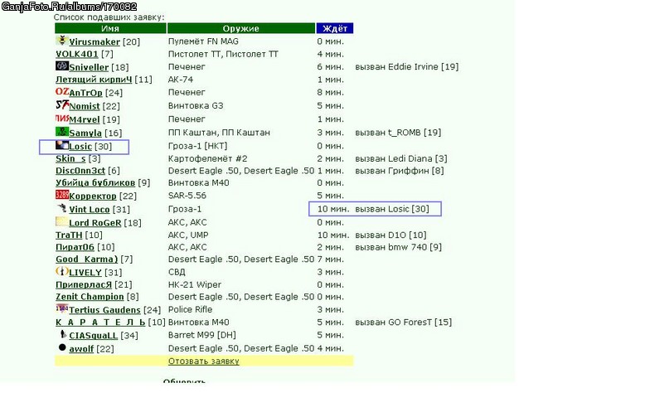Click 'Список подавших заявку:' heading

tap(109, 17)
